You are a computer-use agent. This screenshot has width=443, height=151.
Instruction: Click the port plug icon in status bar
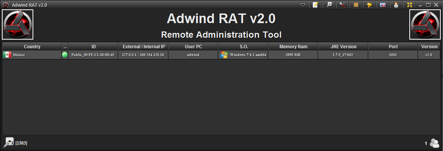tap(8, 142)
